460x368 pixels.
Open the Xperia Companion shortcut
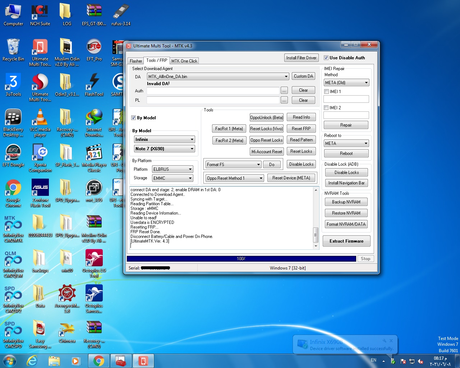pyautogui.click(x=40, y=158)
